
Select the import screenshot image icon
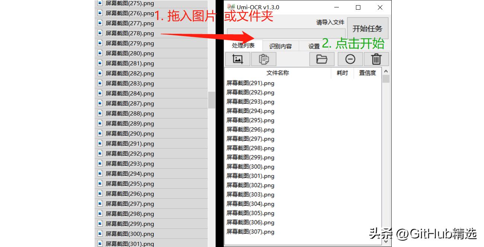[237, 59]
